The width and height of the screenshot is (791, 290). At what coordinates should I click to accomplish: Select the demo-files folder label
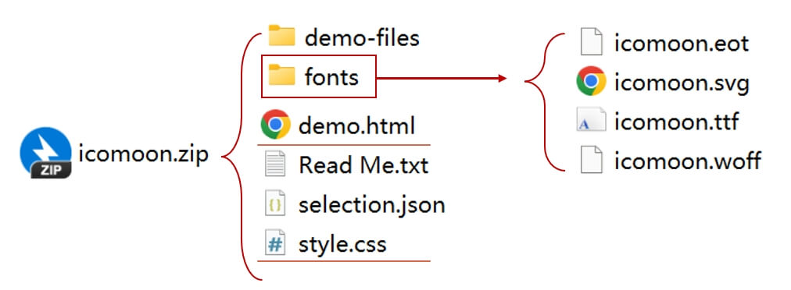[362, 38]
